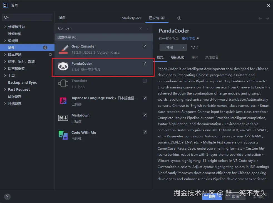This screenshot has width=273, height=203.
Task: Click author name 舒一笑不秃头 under PandaCoder title
Action: click(x=169, y=38)
